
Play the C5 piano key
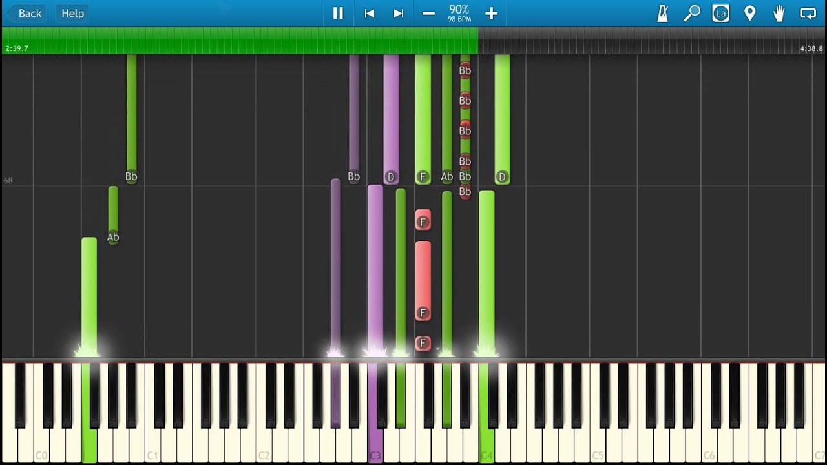598,446
